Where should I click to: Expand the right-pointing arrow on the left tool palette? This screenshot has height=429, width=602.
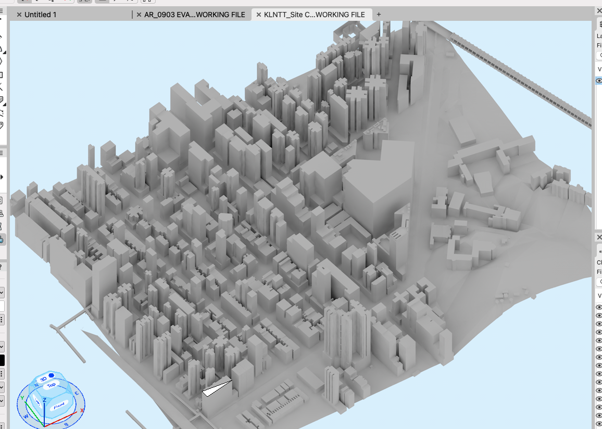point(2,177)
